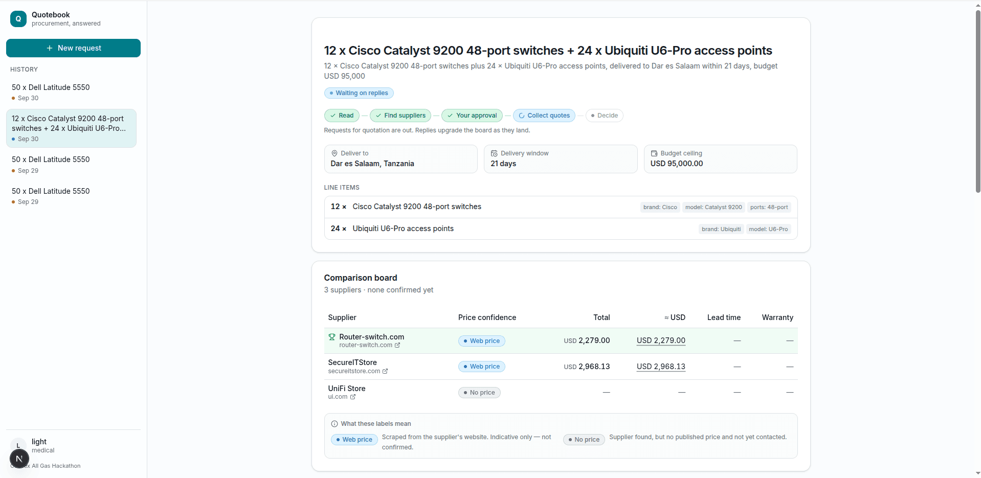Open the Read step pill
The image size is (981, 478).
point(342,116)
